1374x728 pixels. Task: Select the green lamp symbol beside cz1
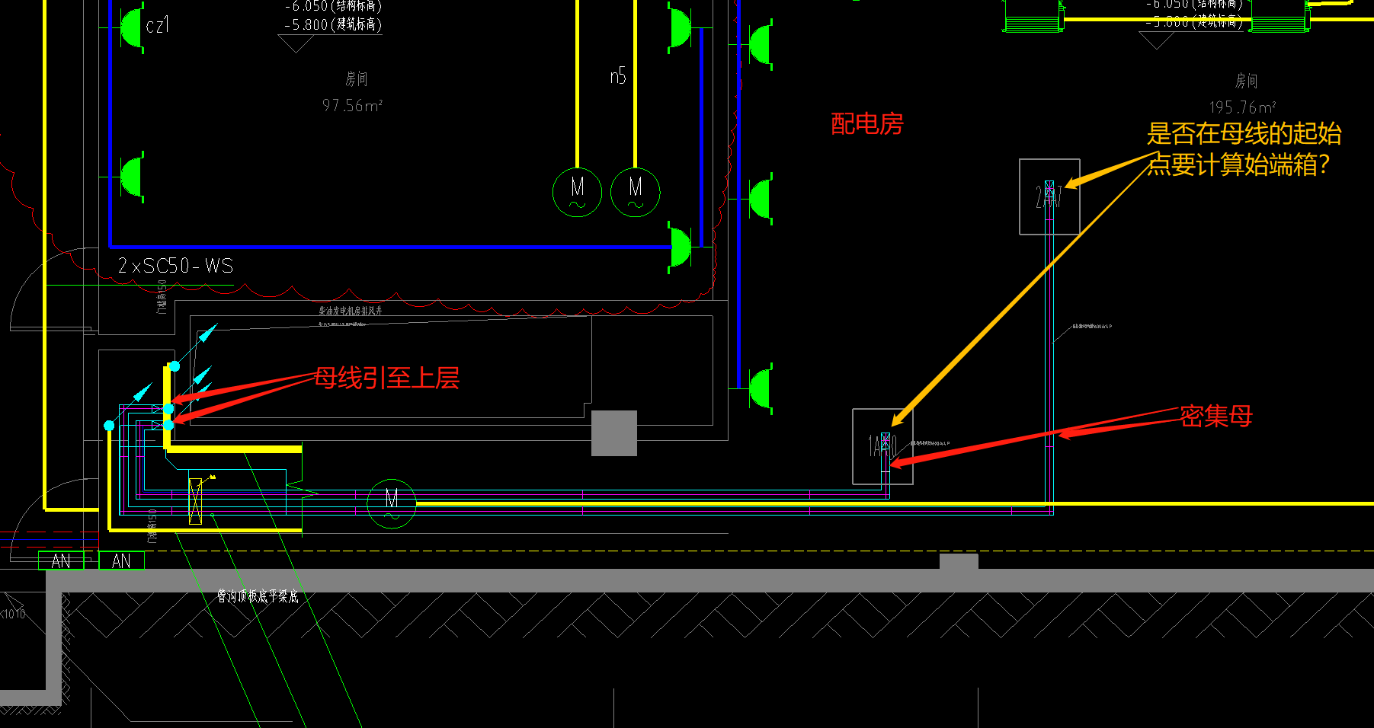[x=131, y=27]
